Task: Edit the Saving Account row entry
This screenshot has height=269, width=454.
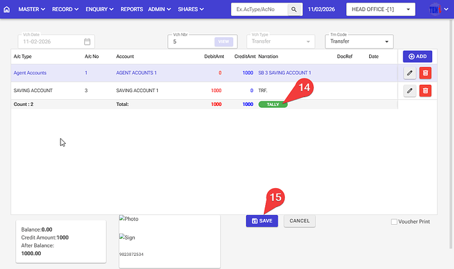Action: point(409,90)
